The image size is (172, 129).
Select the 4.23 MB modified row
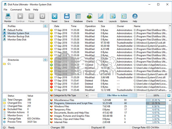pos(109,49)
